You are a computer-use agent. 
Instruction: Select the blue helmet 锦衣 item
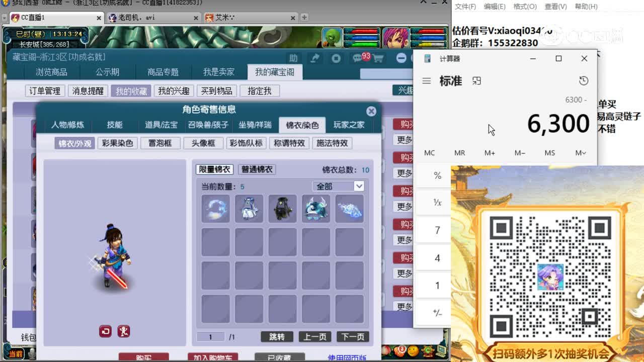pos(316,208)
